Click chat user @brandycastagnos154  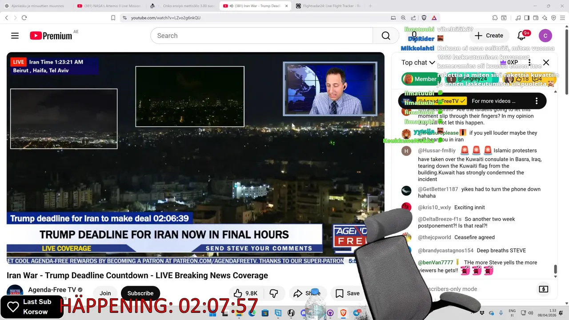click(x=446, y=251)
